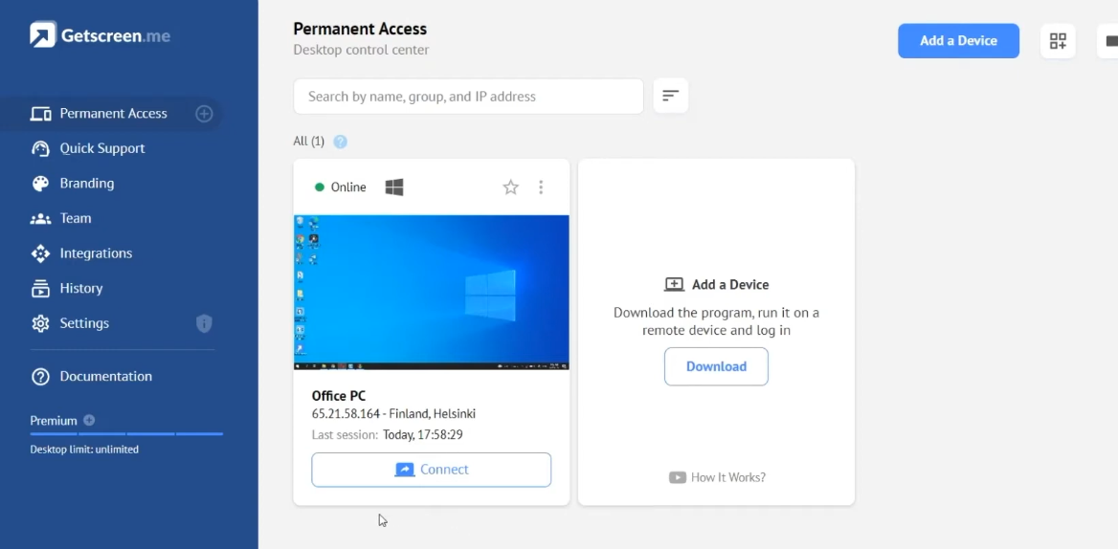The image size is (1118, 549).
Task: Click plus icon beside Permanent Access
Action: coord(204,114)
